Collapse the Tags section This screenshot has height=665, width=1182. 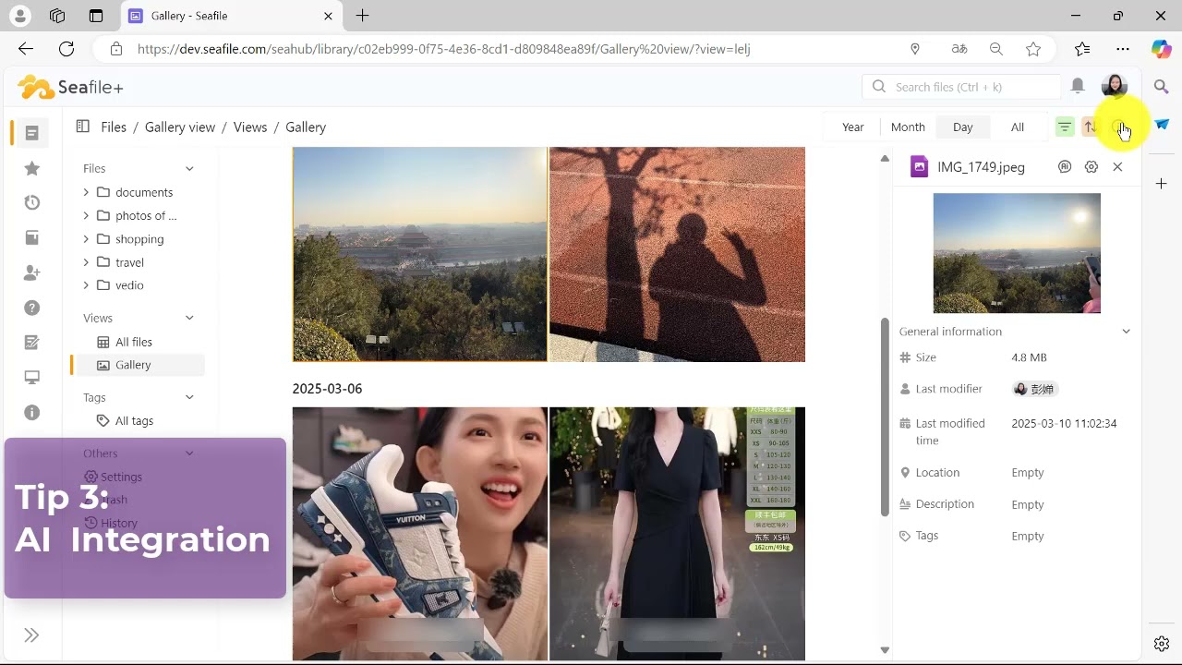tap(189, 397)
